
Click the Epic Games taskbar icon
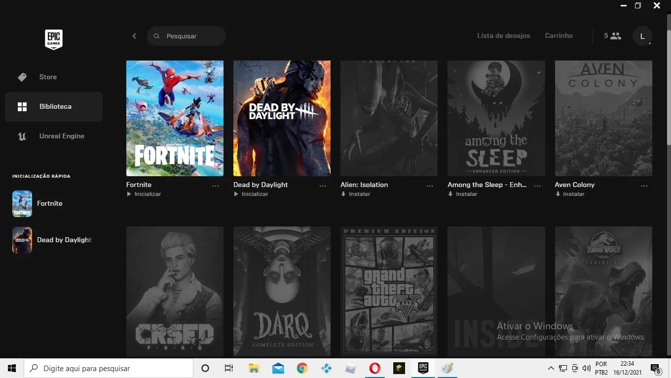pyautogui.click(x=423, y=368)
